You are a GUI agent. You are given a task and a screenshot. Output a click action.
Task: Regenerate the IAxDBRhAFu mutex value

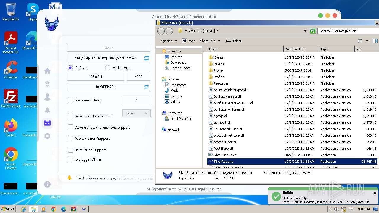tap(147, 87)
